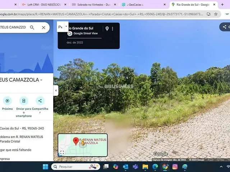Click the Pesquisar taskbar search box
This screenshot has height=172, width=230.
coord(76,167)
